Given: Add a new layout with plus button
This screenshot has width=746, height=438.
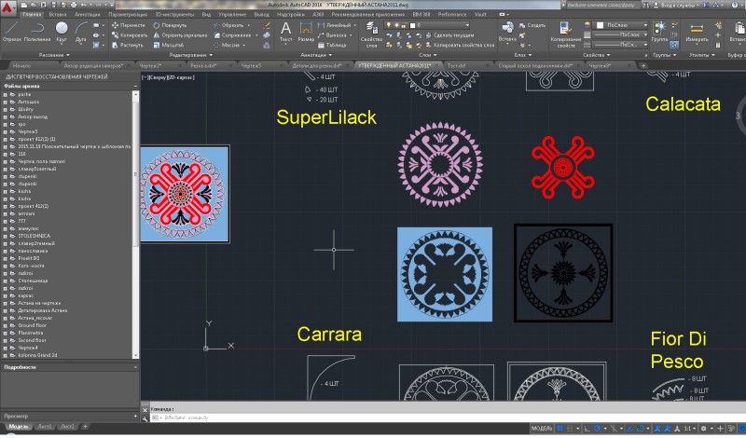Looking at the screenshot, I should [x=85, y=427].
